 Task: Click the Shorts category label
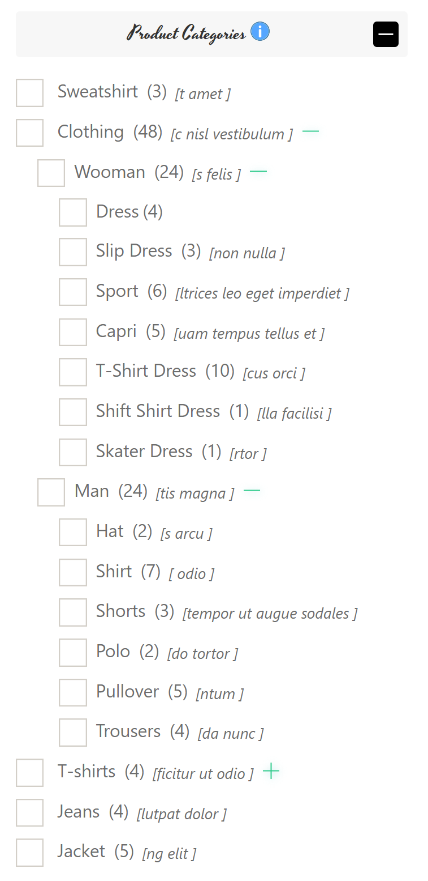coord(121,611)
